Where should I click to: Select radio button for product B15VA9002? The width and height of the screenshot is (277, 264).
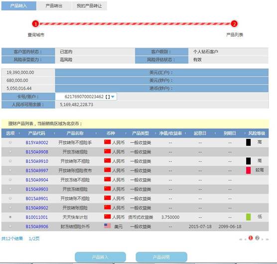(x=10, y=142)
